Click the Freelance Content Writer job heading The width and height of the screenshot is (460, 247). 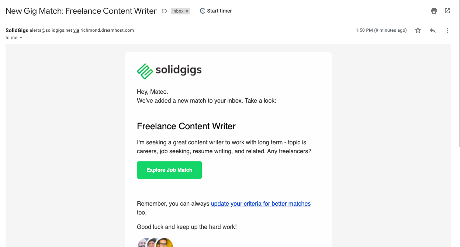coord(186,126)
